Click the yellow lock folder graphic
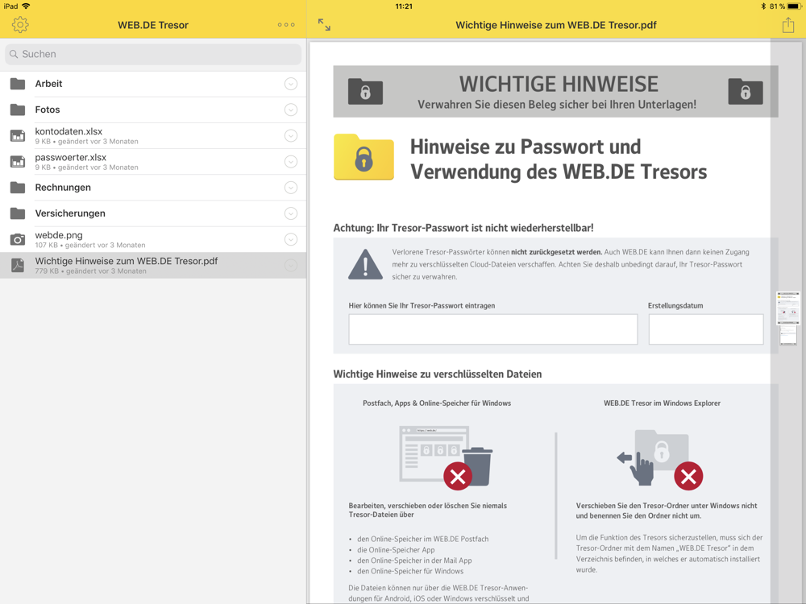Screen dimensions: 806x604 pos(364,157)
